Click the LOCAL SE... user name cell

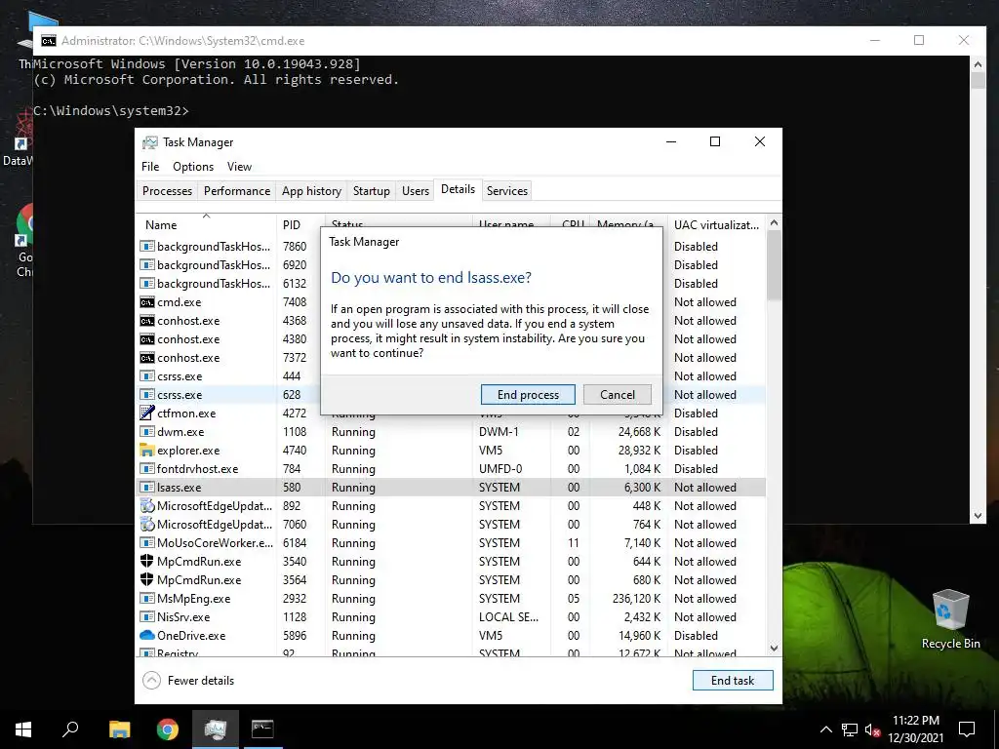point(508,616)
